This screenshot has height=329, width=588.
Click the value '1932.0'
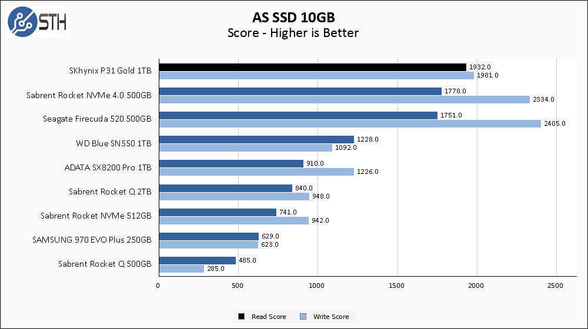point(480,67)
